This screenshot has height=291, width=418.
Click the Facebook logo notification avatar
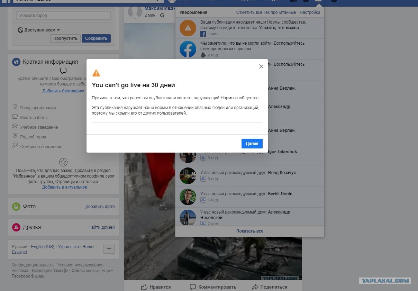(x=188, y=49)
